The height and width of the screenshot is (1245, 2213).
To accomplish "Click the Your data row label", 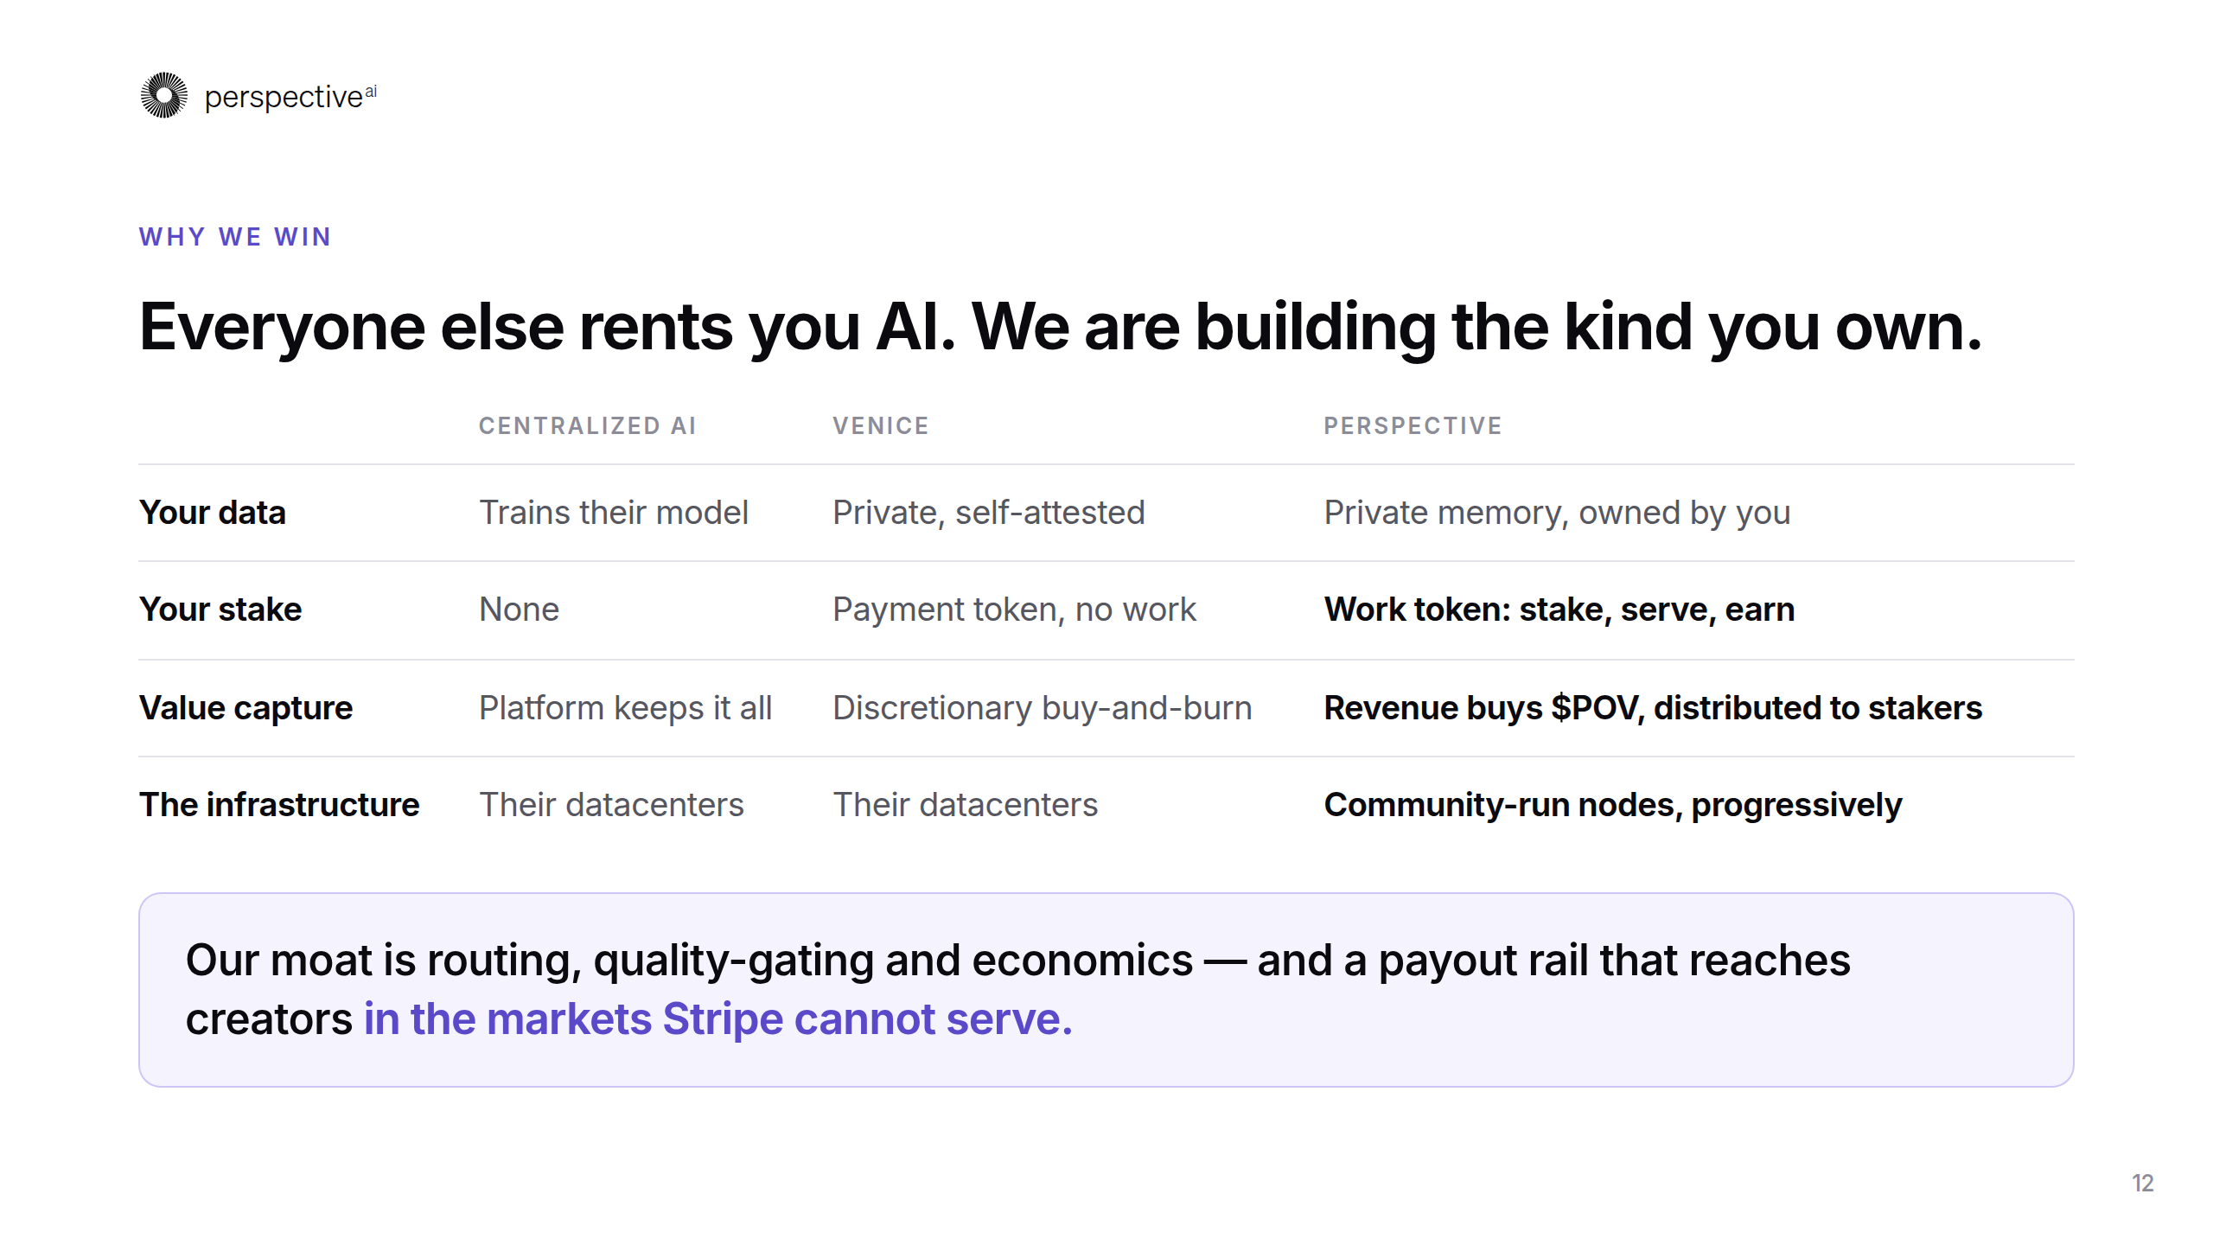I will pos(212,513).
